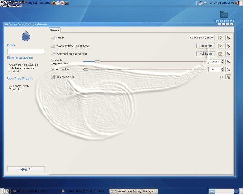This screenshot has width=243, height=194.
Task: Decrease Retraso de lluvia with down arrow
Action: point(222,71)
